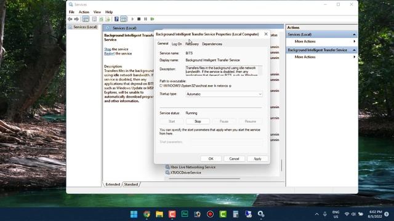
Task: Open Google Chrome from taskbar
Action: [147, 214]
